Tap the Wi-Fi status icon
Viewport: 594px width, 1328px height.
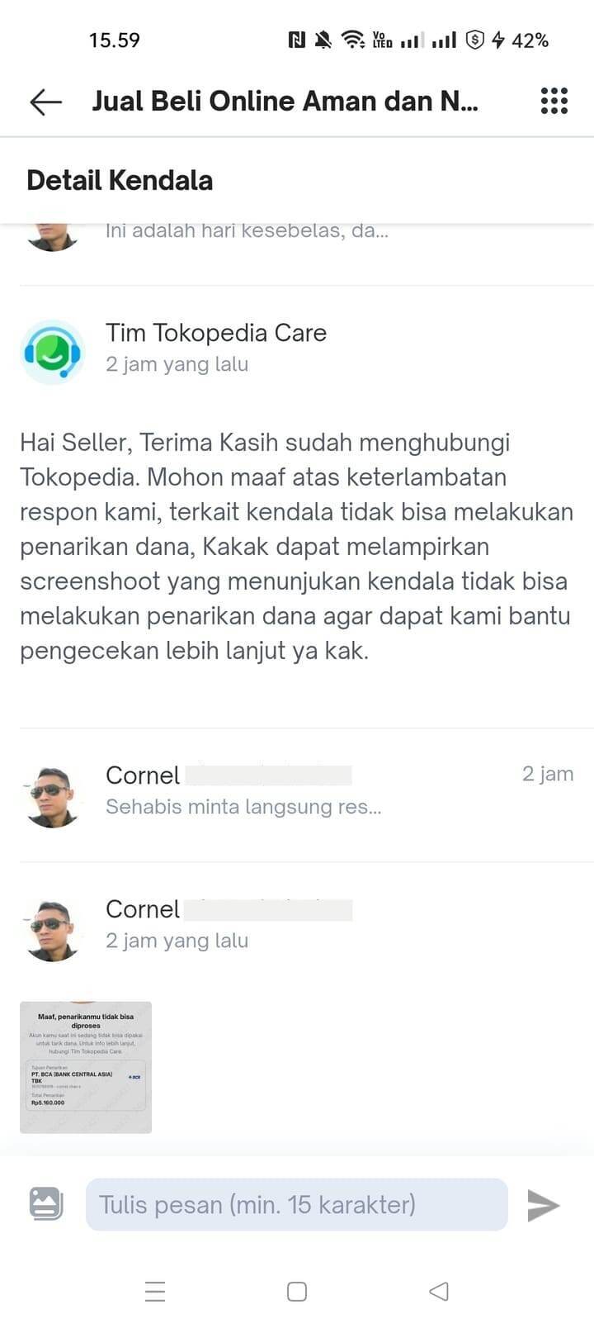point(353,40)
